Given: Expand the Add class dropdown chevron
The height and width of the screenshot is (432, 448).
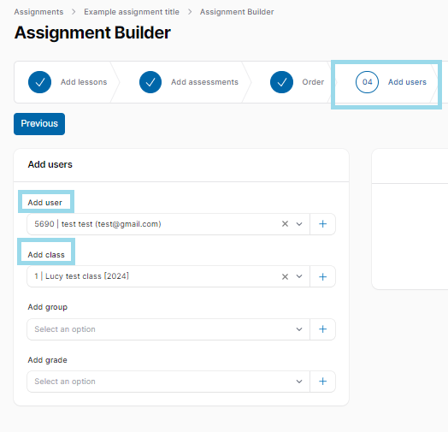Looking at the screenshot, I should point(299,276).
